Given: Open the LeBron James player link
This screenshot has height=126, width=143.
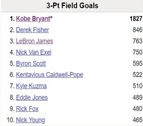Looking at the screenshot, I should coord(35,41).
